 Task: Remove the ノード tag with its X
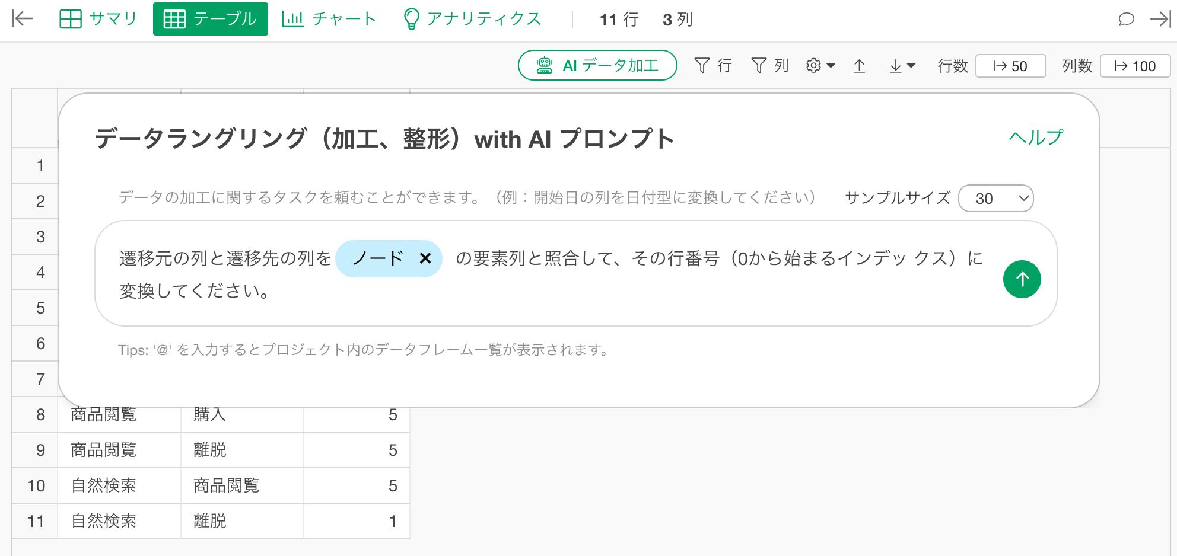point(425,258)
